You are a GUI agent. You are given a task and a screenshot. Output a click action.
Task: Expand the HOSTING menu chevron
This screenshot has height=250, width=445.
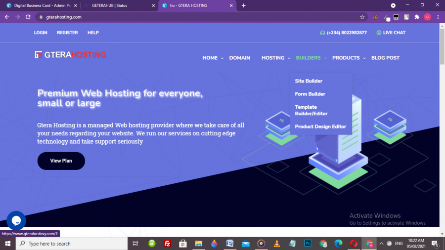pyautogui.click(x=289, y=58)
